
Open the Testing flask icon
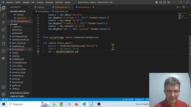point(4,37)
